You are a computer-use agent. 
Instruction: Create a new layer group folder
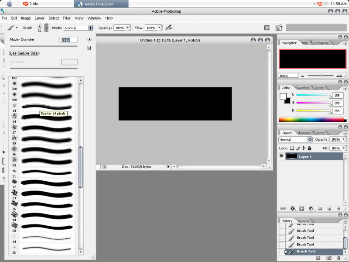point(320,209)
